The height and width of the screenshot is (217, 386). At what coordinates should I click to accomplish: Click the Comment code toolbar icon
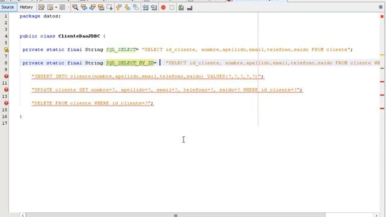point(181,8)
